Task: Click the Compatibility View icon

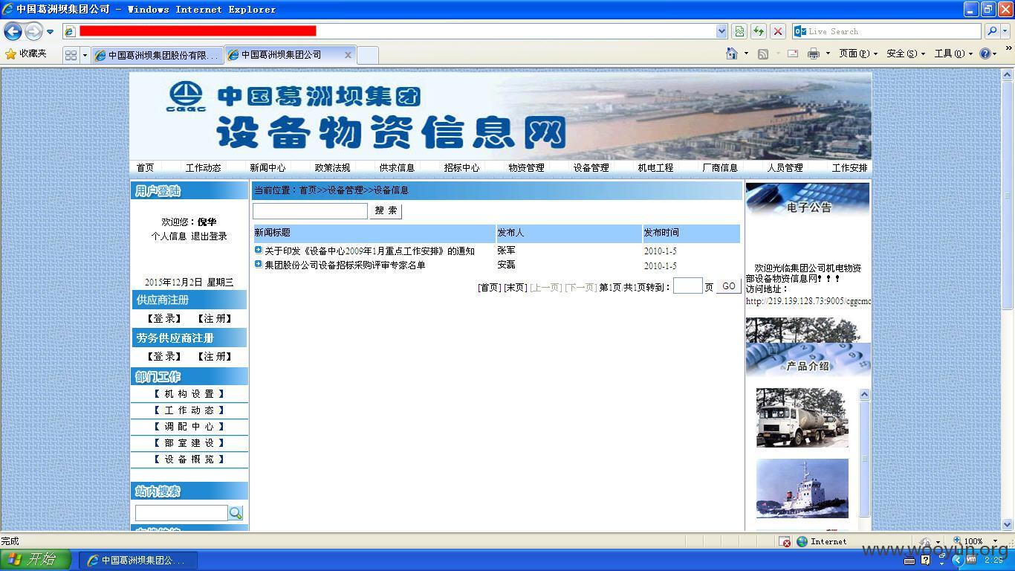Action: point(739,31)
